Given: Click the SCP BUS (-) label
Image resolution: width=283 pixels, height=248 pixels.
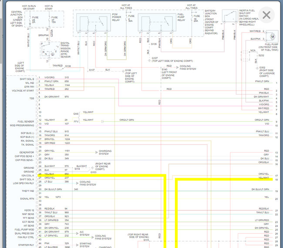Looking at the screenshot, I should (27, 133).
